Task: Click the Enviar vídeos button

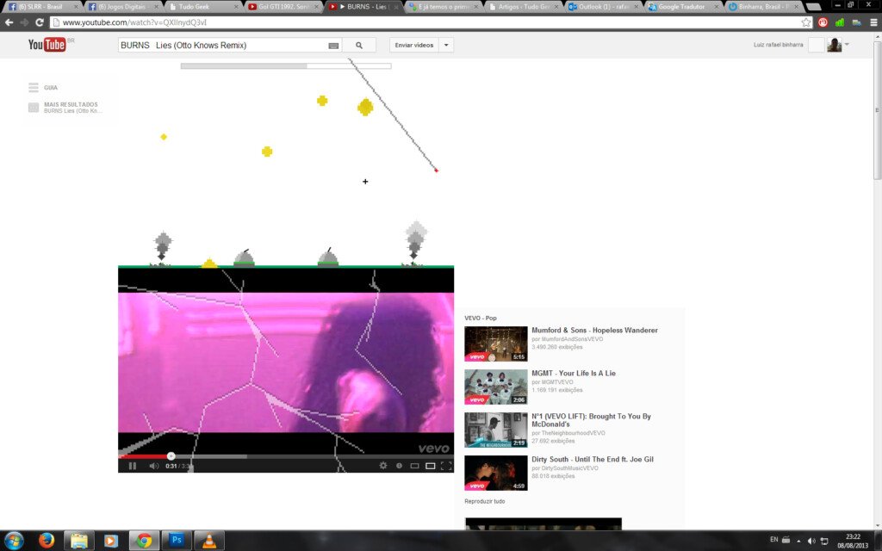Action: [x=414, y=45]
